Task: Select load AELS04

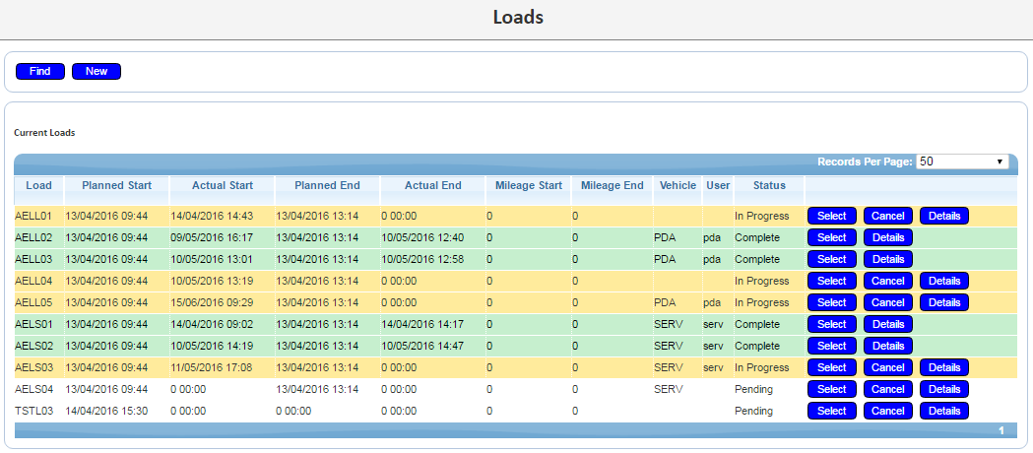Action: (832, 389)
